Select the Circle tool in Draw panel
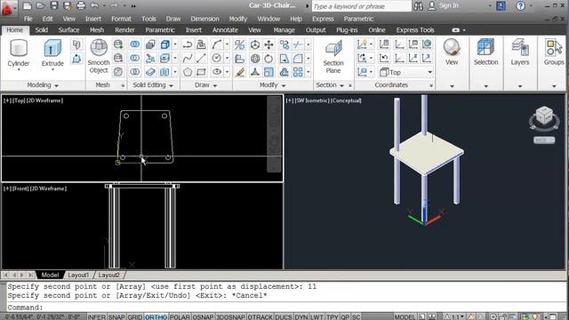 point(217,58)
